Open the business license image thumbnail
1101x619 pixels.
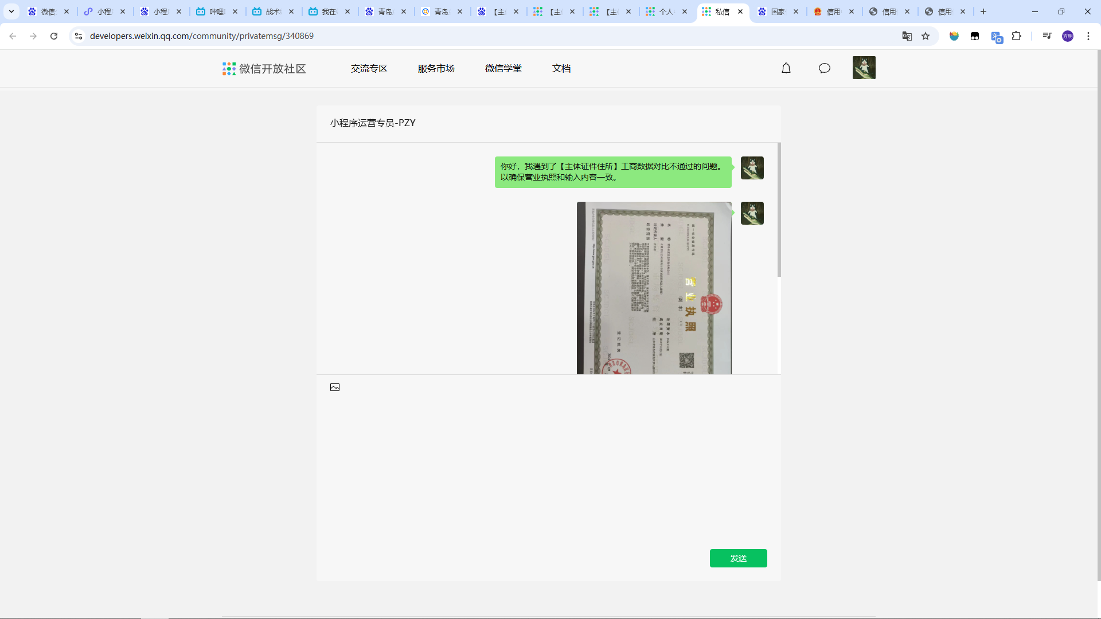654,288
